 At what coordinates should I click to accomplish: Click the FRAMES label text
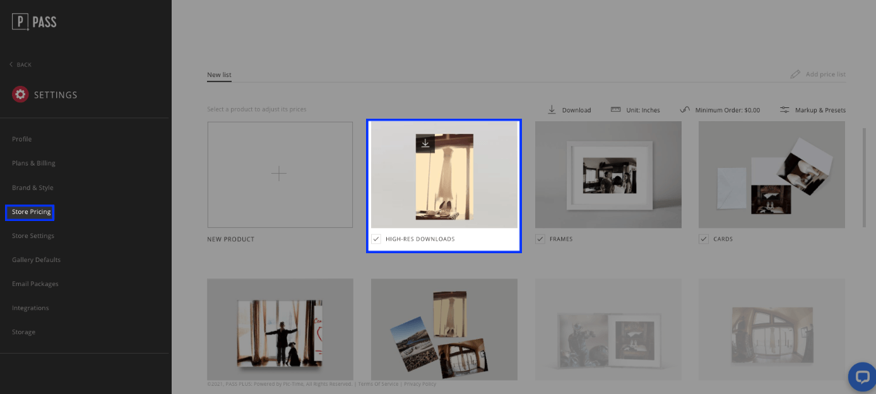pos(561,239)
